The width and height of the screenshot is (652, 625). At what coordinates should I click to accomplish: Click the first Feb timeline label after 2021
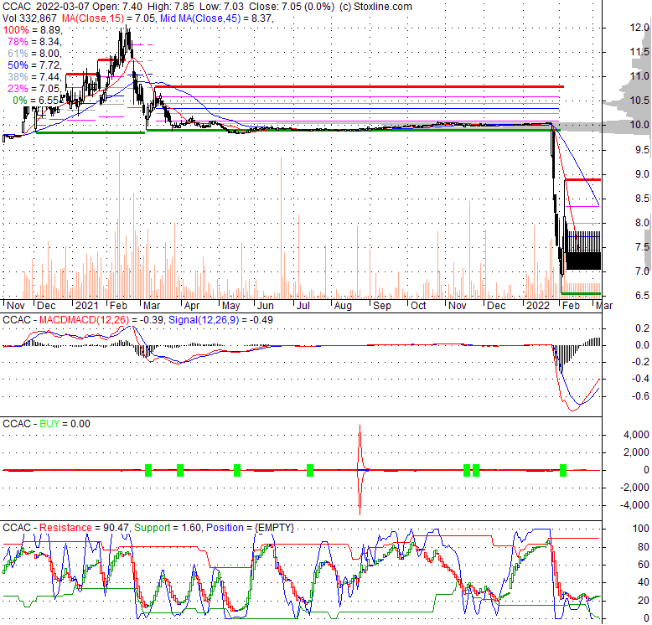[118, 306]
